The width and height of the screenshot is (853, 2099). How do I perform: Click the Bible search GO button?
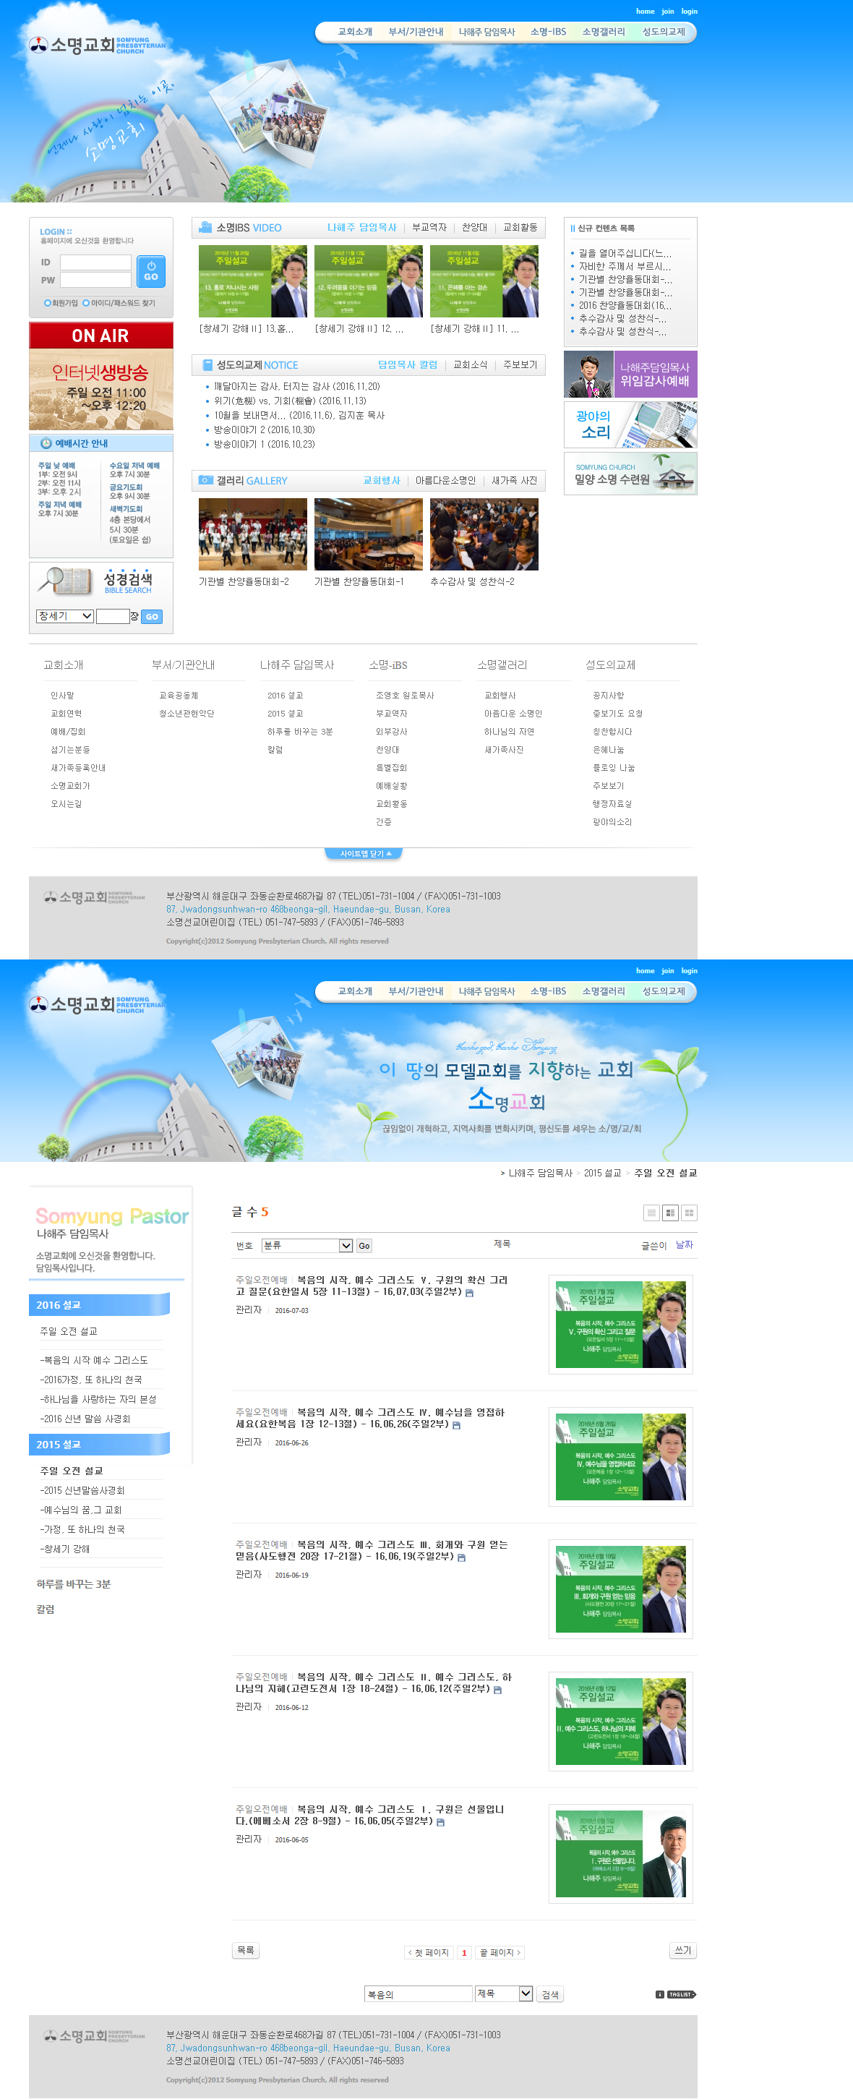[x=152, y=617]
